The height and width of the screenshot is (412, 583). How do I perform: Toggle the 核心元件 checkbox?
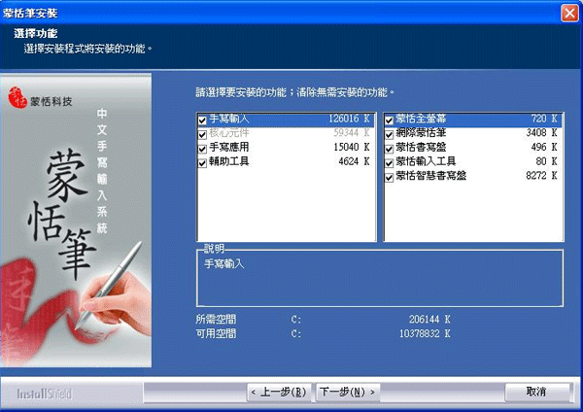pos(202,134)
